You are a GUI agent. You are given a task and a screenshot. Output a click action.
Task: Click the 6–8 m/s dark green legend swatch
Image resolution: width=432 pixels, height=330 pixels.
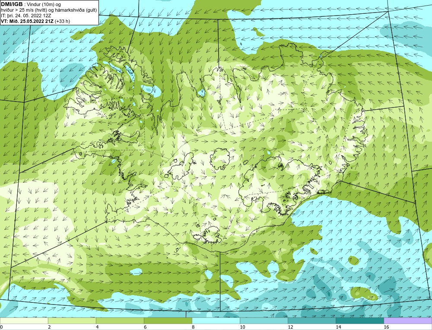(x=168, y=321)
